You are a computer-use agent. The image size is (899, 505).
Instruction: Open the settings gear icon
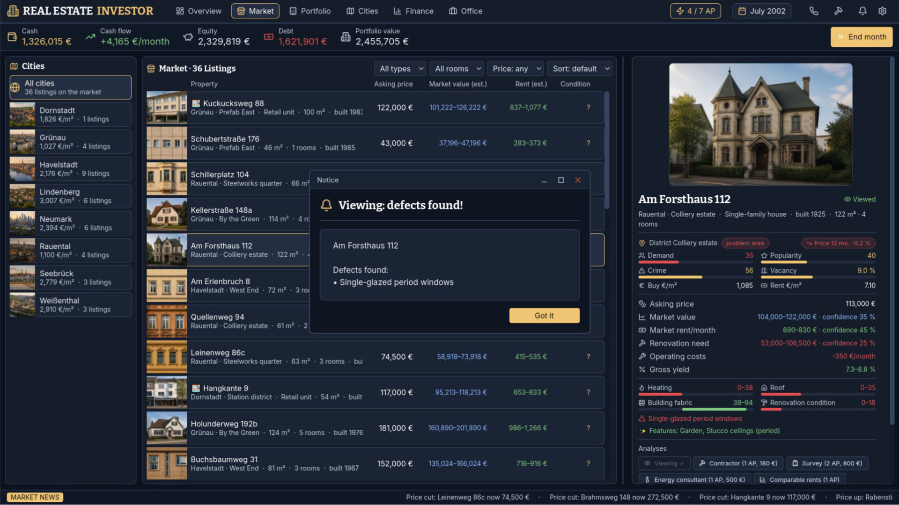[882, 11]
